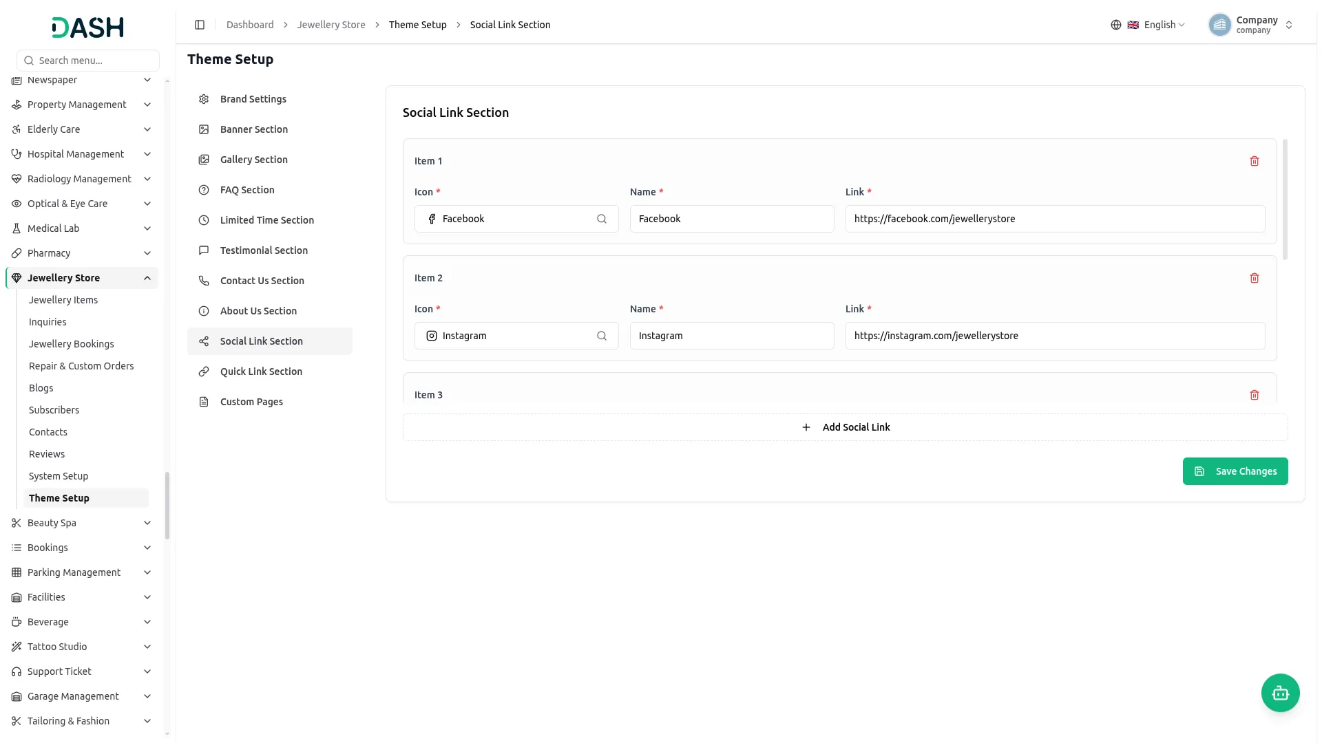Click the Item 1 Name field
Image resolution: width=1322 pixels, height=743 pixels.
click(732, 219)
